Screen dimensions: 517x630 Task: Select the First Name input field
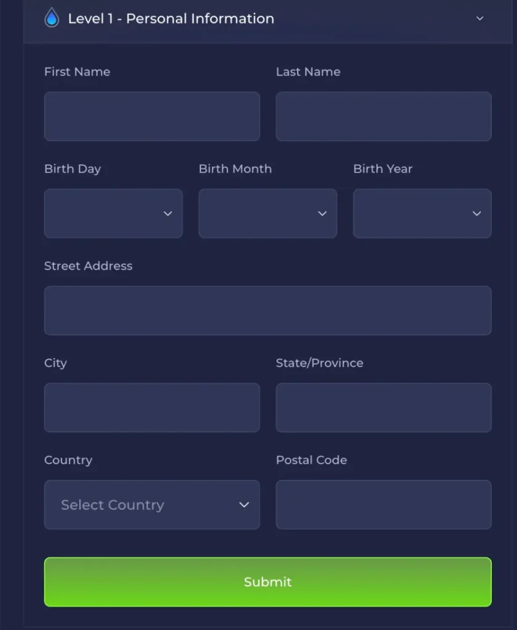pos(152,116)
